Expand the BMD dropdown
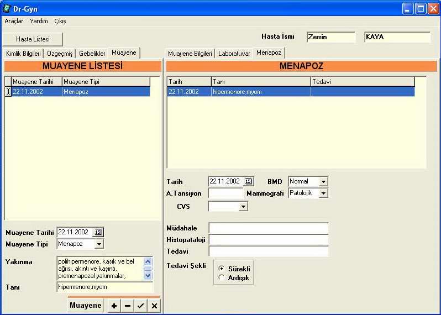 coord(323,181)
